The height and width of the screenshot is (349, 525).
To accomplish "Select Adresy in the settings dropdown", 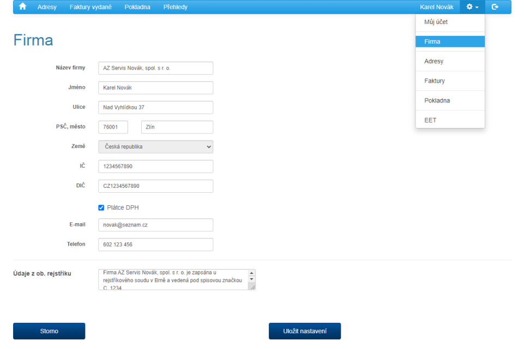I will (x=450, y=61).
